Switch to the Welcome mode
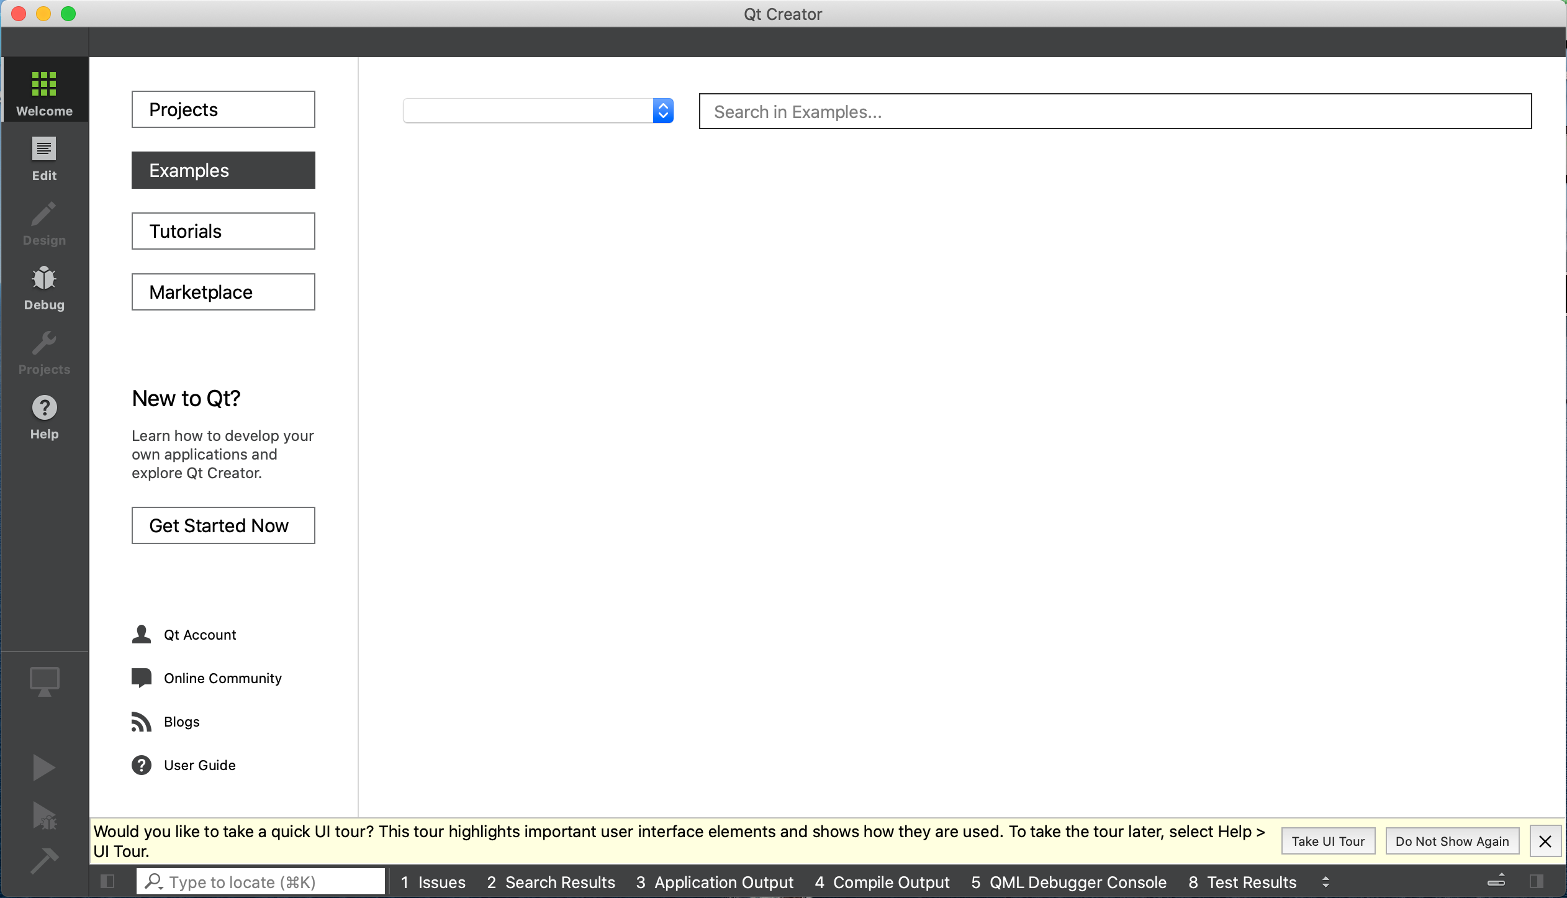The image size is (1567, 898). [x=44, y=92]
